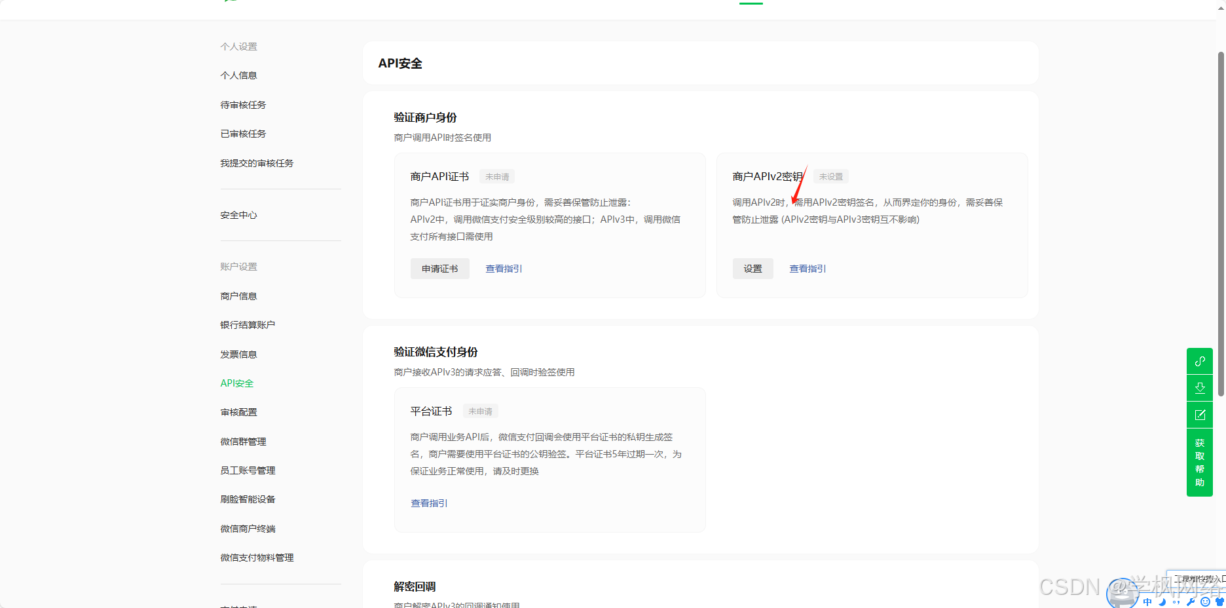The width and height of the screenshot is (1226, 608).
Task: Click the 未申请 badge beside 商户API证书
Action: [x=497, y=177]
